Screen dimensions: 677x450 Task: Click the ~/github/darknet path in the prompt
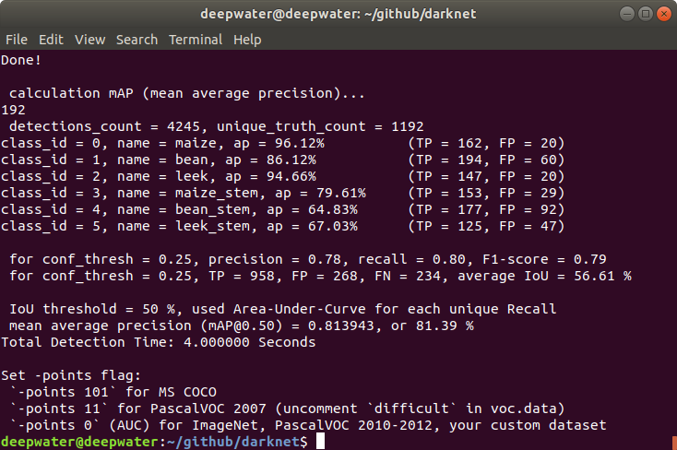pyautogui.click(x=233, y=442)
